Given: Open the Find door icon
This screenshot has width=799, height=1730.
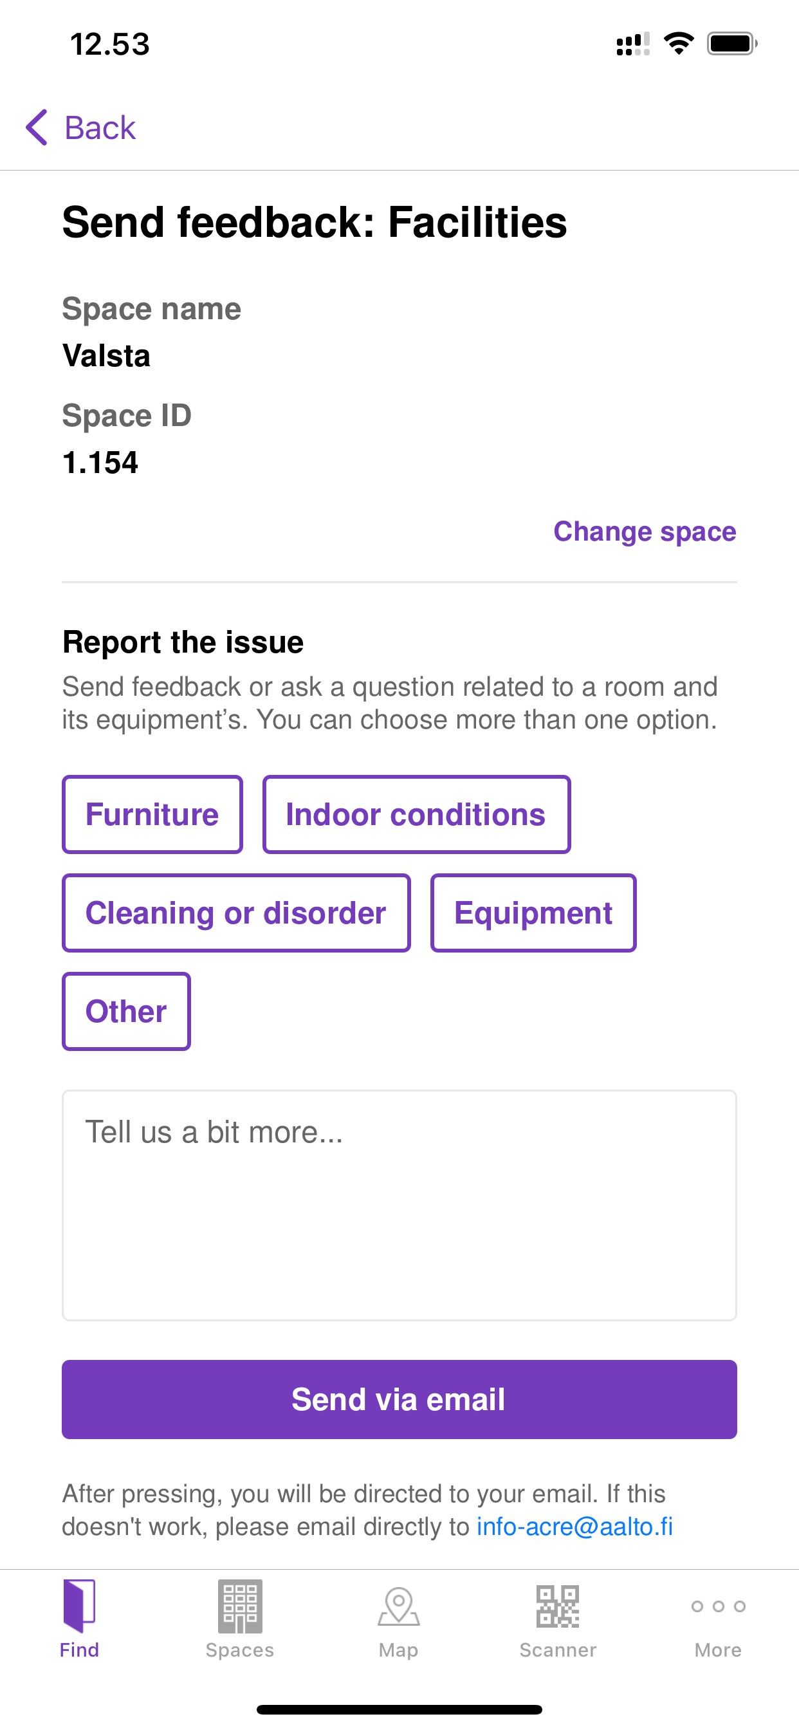Looking at the screenshot, I should click(x=79, y=1606).
